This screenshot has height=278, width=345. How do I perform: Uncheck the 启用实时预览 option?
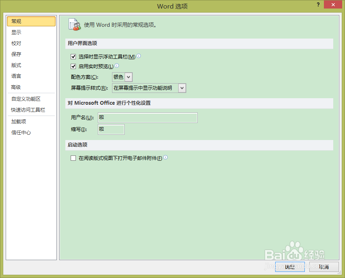pos(73,66)
